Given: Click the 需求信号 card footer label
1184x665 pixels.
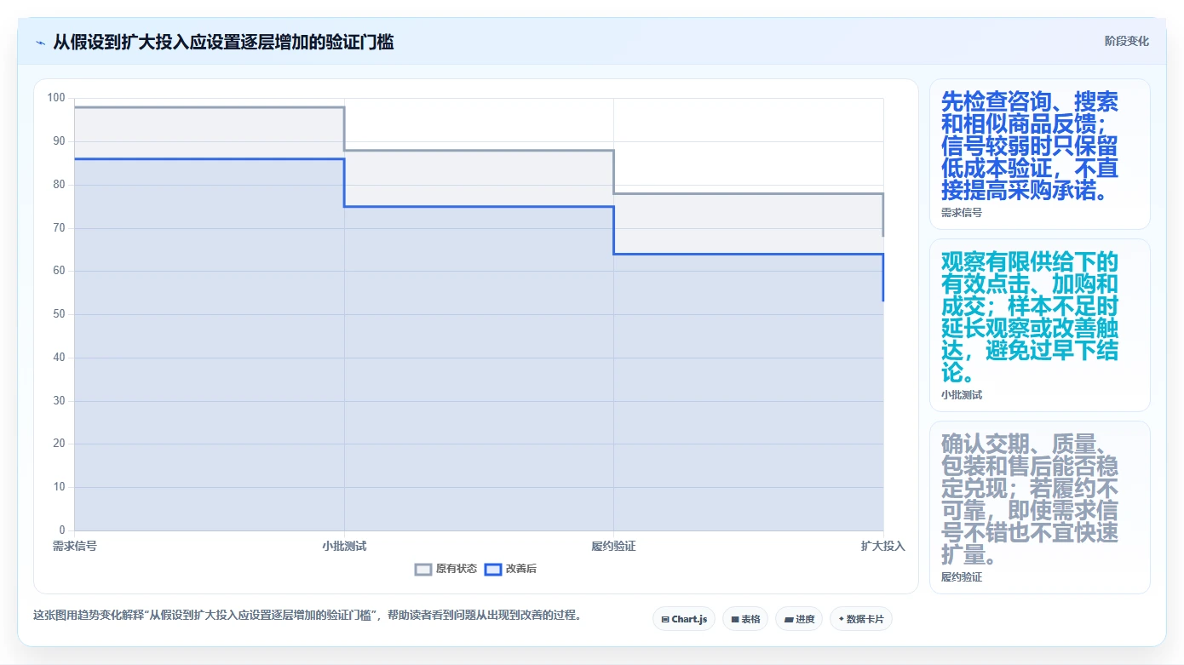Looking at the screenshot, I should pos(962,213).
